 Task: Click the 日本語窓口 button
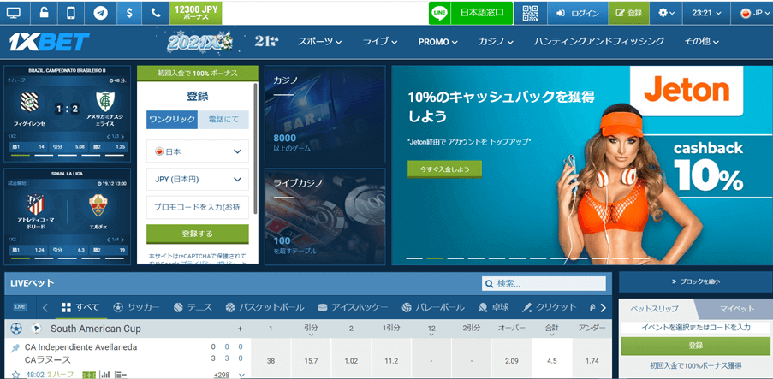[482, 13]
